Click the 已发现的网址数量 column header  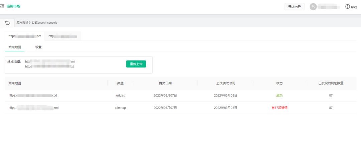coord(331,83)
